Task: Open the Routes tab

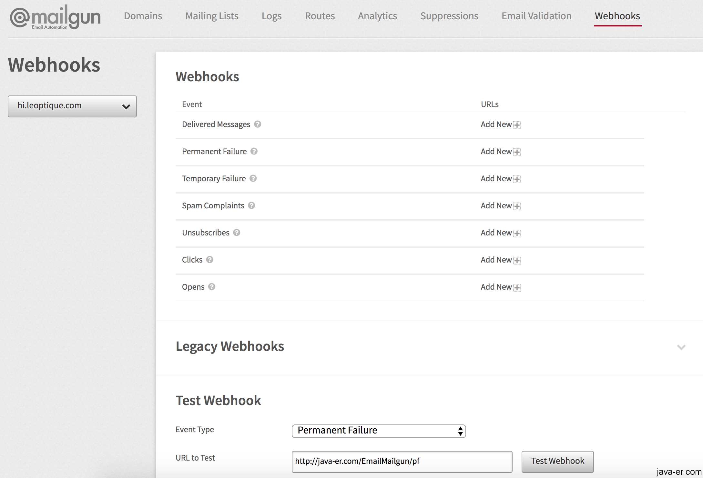Action: coord(320,16)
